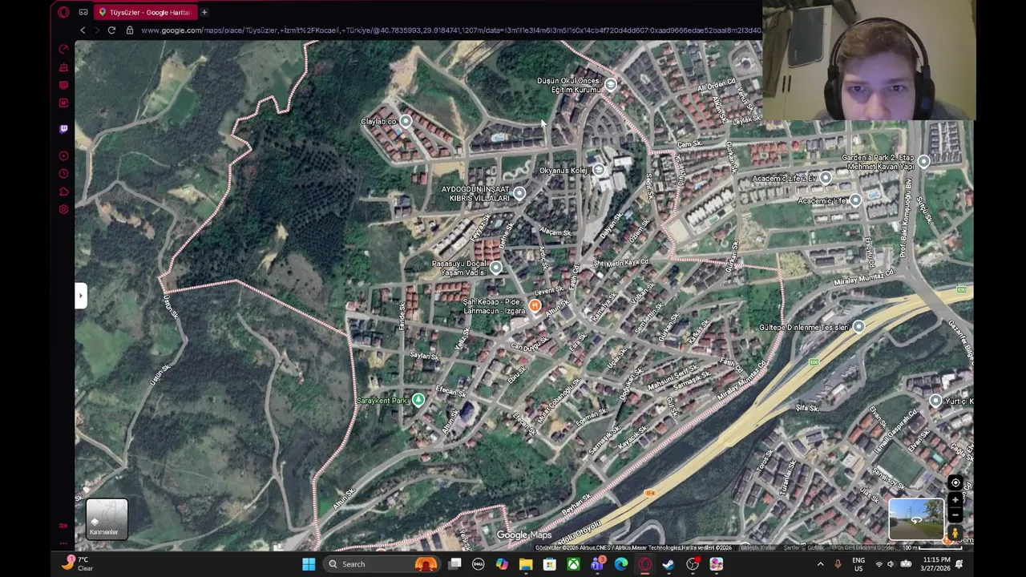1026x577 pixels.
Task: Open Extensions cube icon in sidebar
Action: coord(63,192)
